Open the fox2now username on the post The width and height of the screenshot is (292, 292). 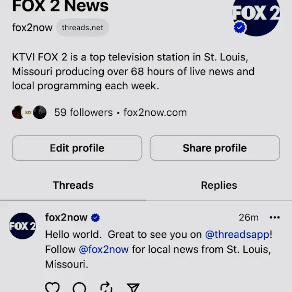(x=66, y=217)
